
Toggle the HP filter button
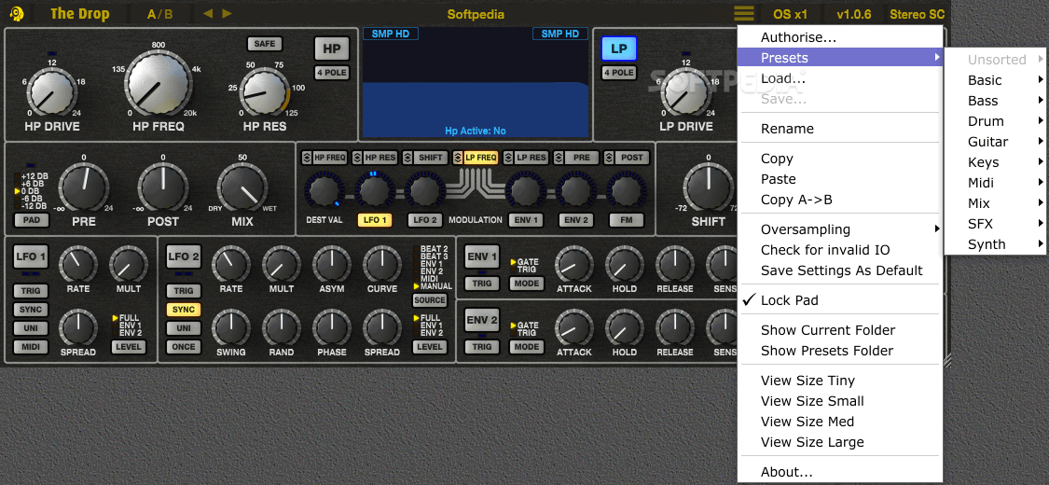click(332, 48)
